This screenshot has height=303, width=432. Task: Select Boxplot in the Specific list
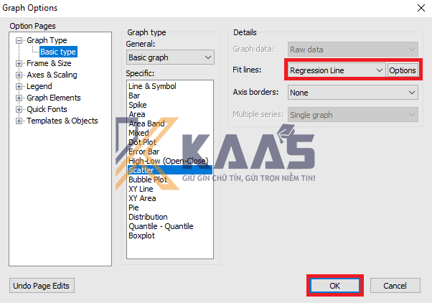pos(142,236)
